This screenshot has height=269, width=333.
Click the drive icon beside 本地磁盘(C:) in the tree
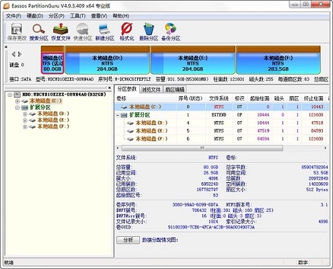tap(25, 102)
